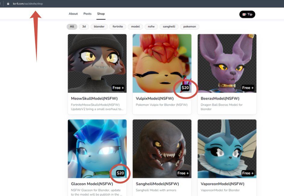
Task: Filter shop by model tag
Action: (135, 26)
